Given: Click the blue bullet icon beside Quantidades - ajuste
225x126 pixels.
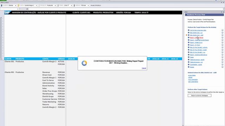Looking at the screenshot, I should 188,64.
